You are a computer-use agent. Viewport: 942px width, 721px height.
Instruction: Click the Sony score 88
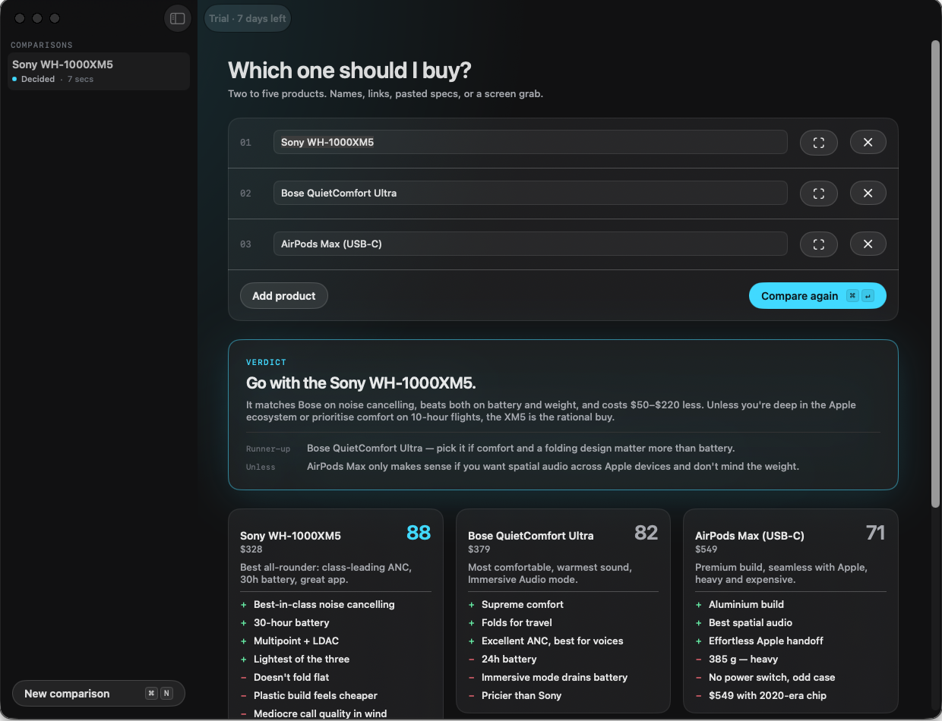(419, 533)
